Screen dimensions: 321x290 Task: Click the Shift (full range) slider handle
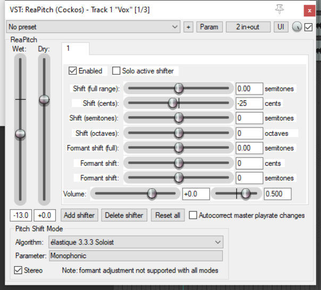click(179, 88)
